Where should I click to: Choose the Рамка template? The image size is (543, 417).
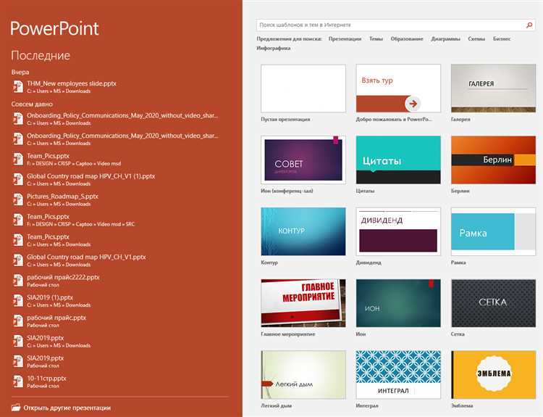[x=493, y=232]
